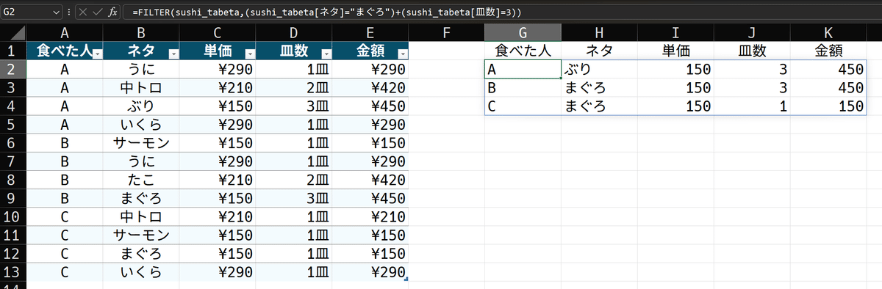Select row header 13
Viewport: 882px width, 289px height.
(x=13, y=272)
